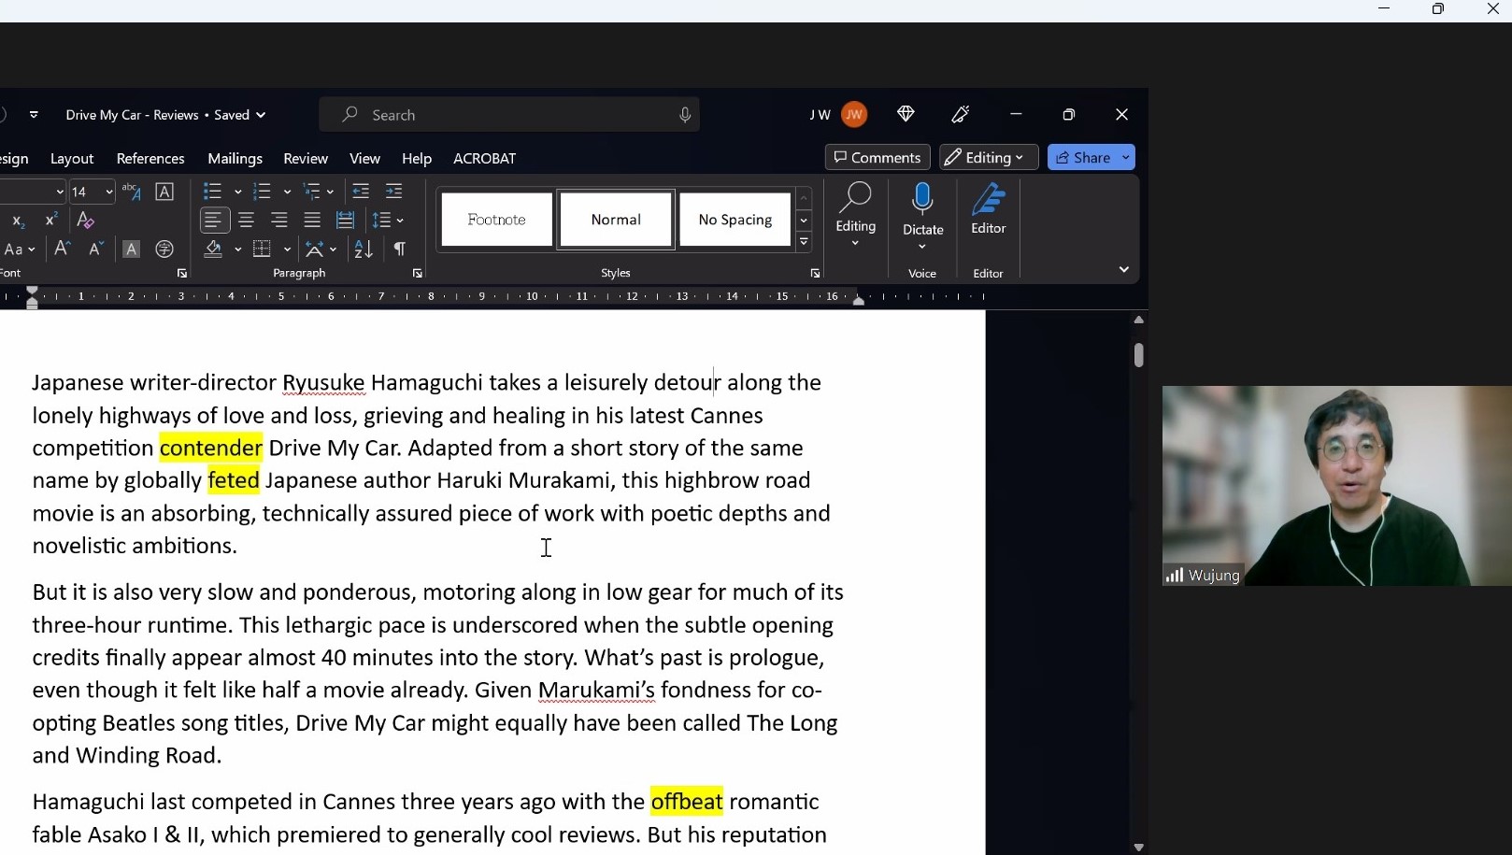The height and width of the screenshot is (855, 1512).
Task: Toggle align left
Action: click(x=214, y=221)
